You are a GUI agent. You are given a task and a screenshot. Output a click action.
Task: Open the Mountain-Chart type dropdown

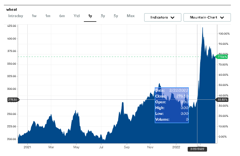(x=207, y=17)
